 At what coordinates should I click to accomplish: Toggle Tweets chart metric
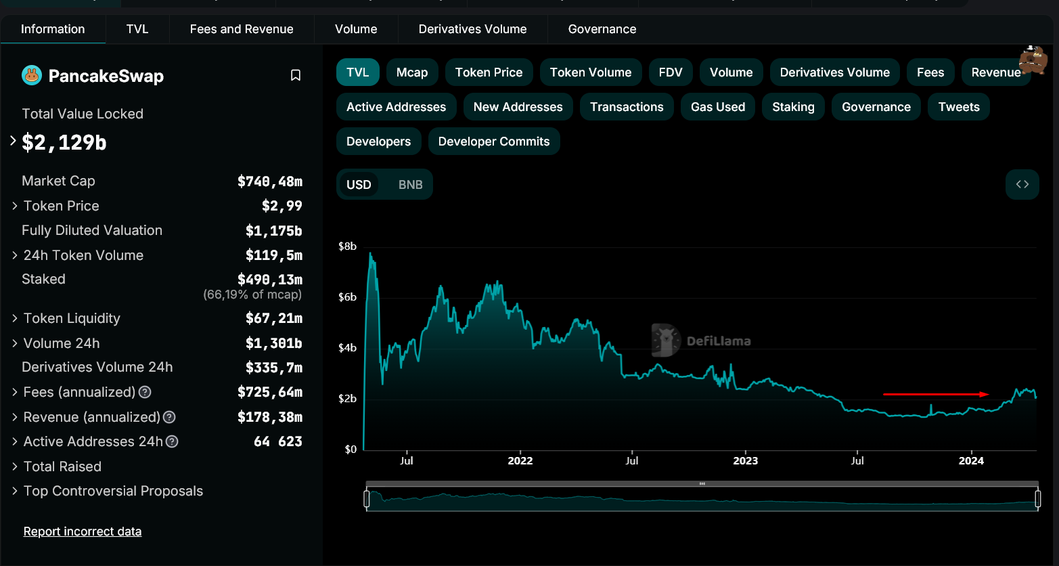tap(959, 107)
